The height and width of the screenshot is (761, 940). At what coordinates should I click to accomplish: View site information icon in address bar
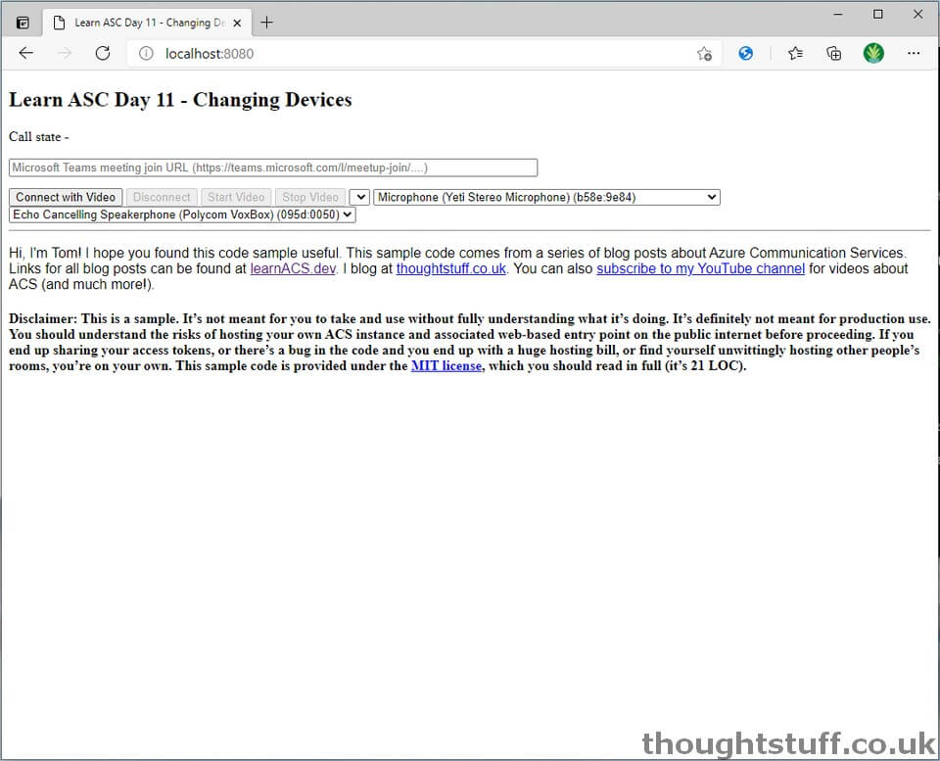146,53
